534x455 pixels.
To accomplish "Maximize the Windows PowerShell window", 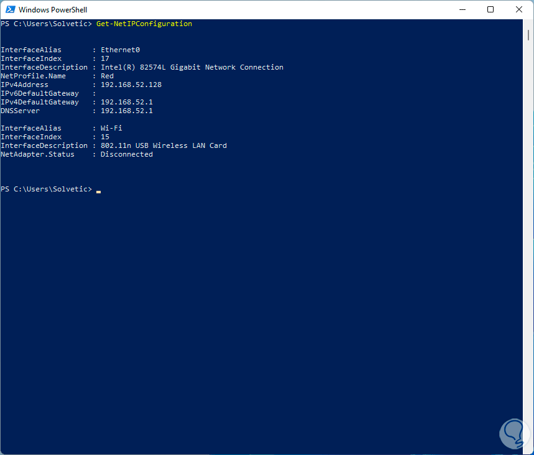I will click(x=490, y=9).
